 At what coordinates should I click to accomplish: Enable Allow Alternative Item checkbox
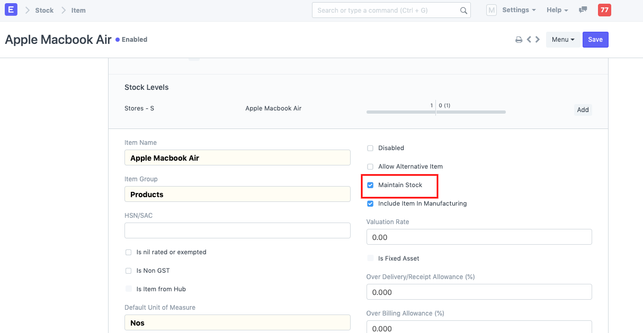pyautogui.click(x=370, y=166)
